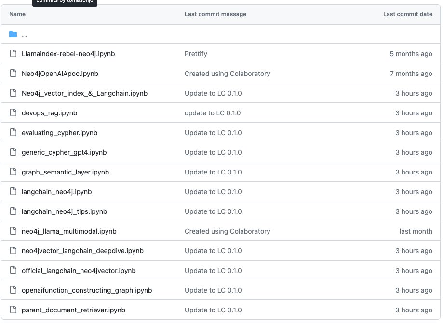Click '5 months ago' date text
The width and height of the screenshot is (443, 323).
tap(411, 54)
